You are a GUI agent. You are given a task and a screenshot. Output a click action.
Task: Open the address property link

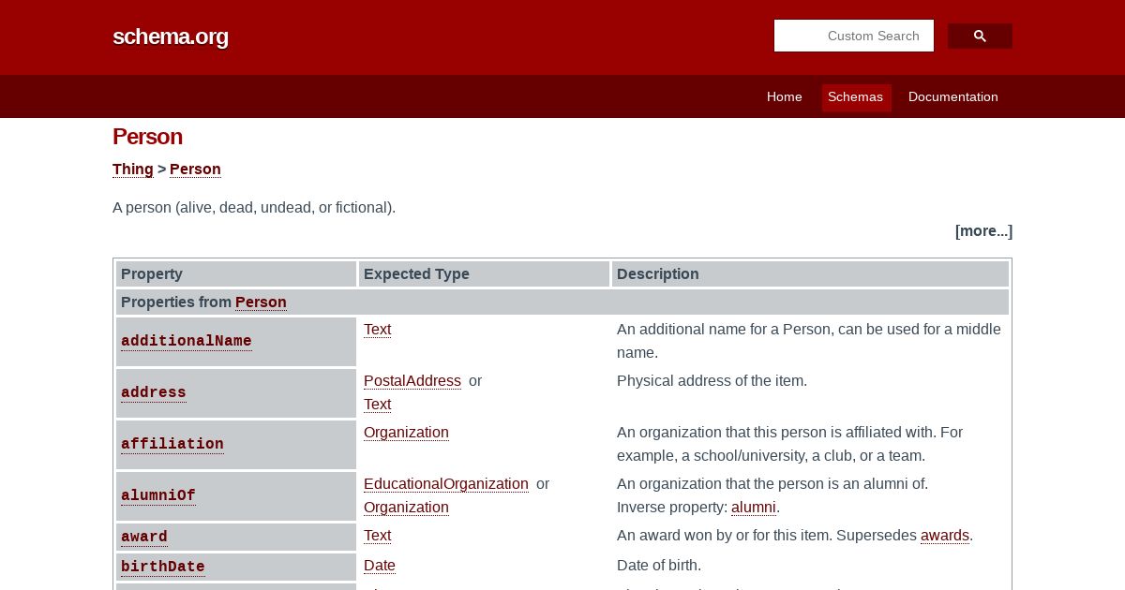pos(154,392)
